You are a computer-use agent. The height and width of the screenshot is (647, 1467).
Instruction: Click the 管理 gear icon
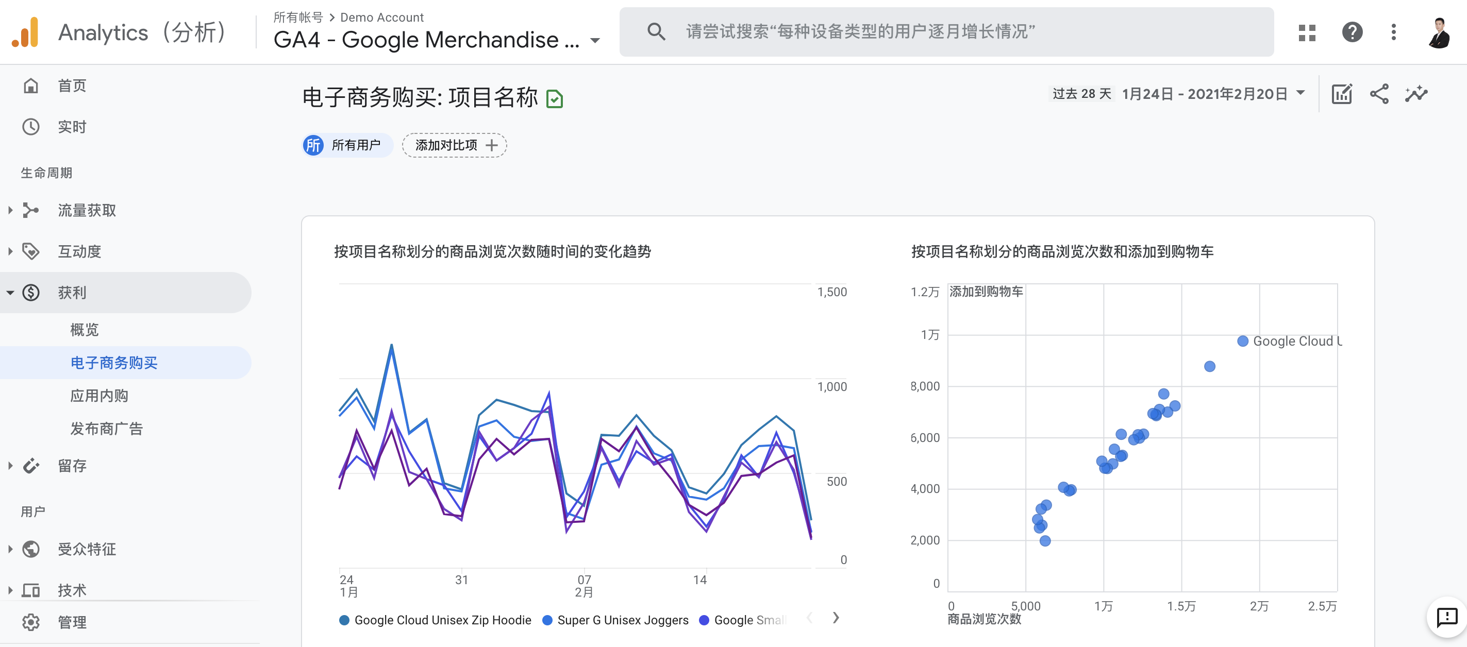31,622
